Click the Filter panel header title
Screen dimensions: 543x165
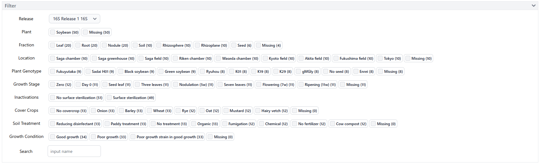(10, 6)
